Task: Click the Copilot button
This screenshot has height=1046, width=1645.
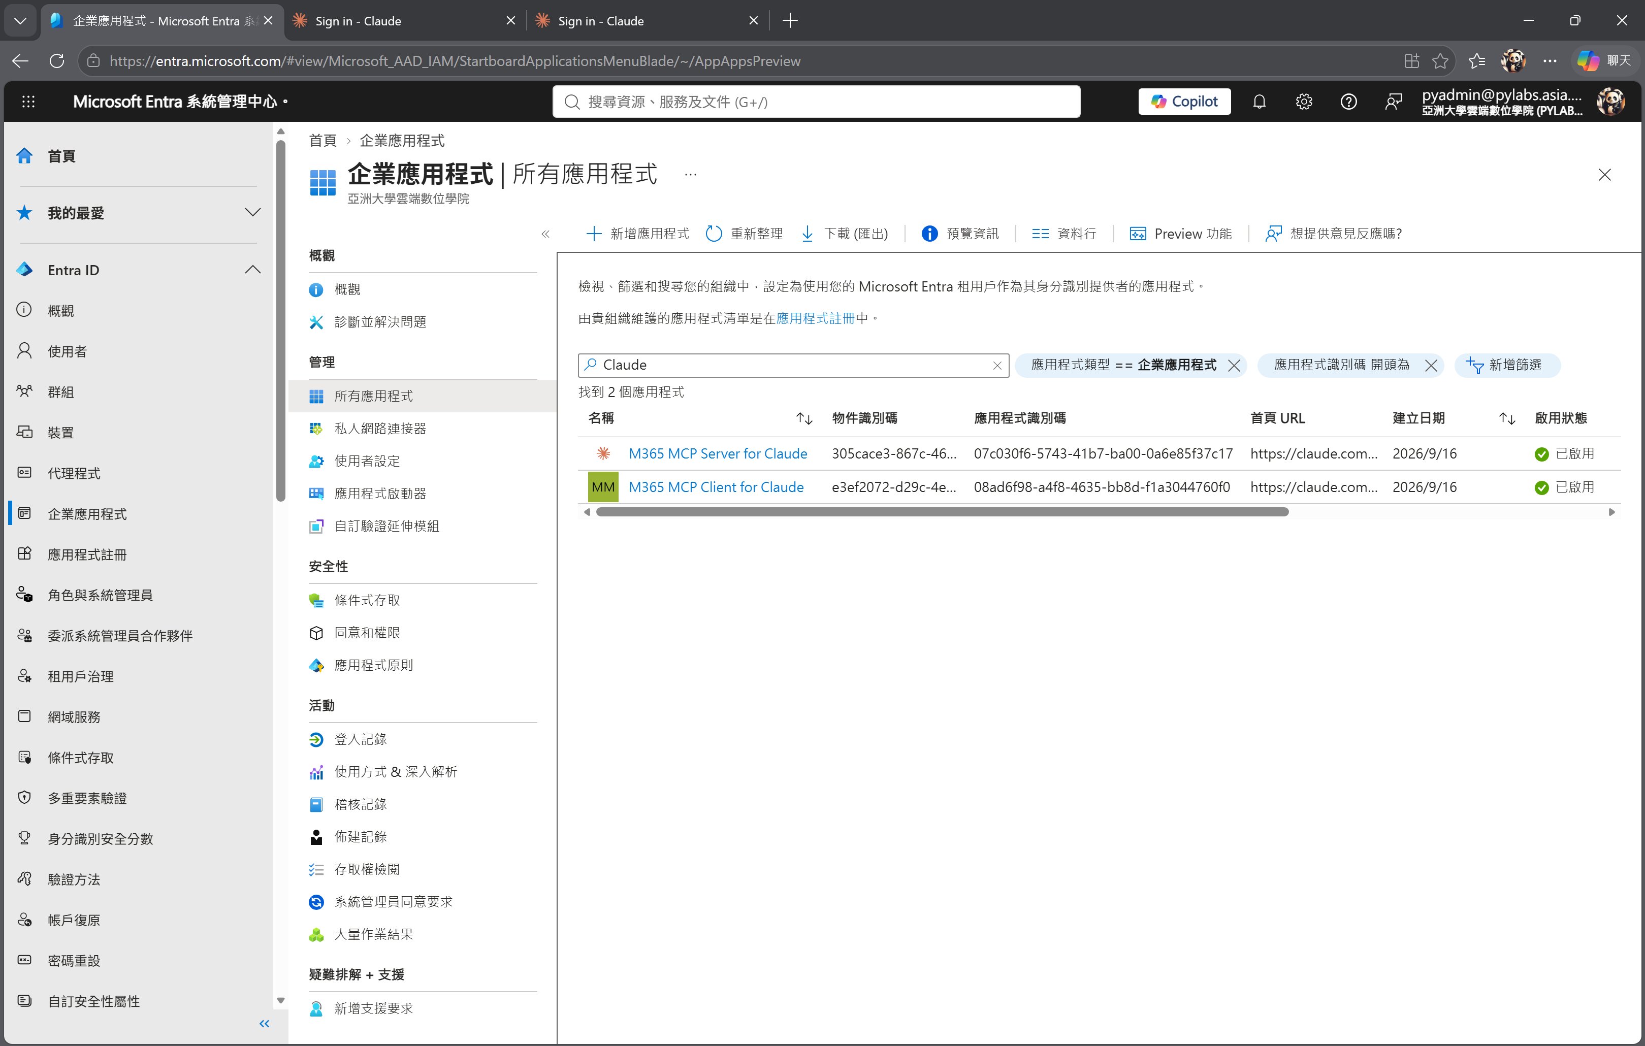Action: [1184, 102]
